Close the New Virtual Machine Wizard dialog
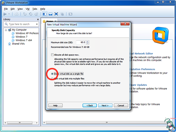The width and height of the screenshot is (176, 132). (x=125, y=24)
